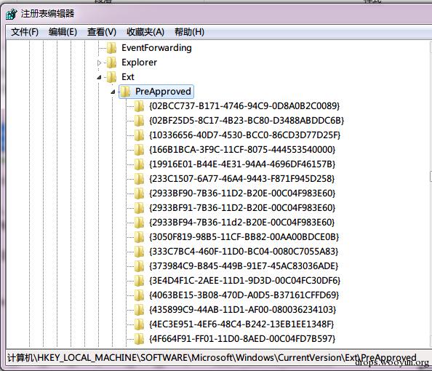The image size is (432, 371).
Task: Open the 帮助(H) menu
Action: [x=190, y=32]
